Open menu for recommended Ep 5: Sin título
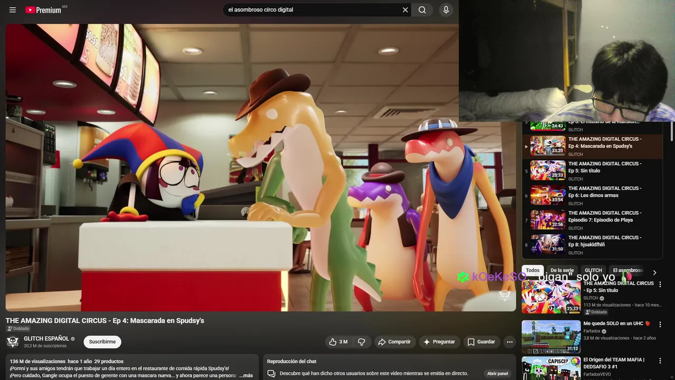675x380 pixels. [x=660, y=284]
